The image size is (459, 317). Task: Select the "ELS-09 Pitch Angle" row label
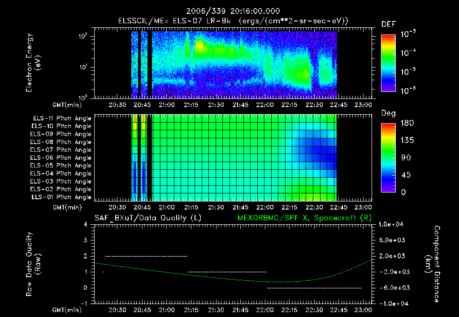coord(61,134)
